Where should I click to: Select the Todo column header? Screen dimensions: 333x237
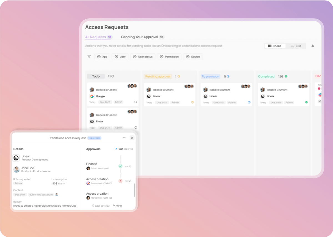click(x=96, y=76)
